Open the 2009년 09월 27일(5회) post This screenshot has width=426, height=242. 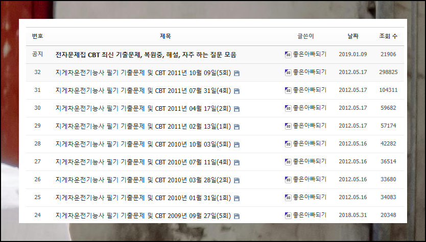click(x=143, y=215)
